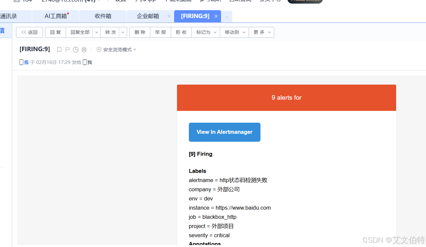This screenshot has width=426, height=247.
Task: Click the bookmark icon beside the subject
Action: 59,50
